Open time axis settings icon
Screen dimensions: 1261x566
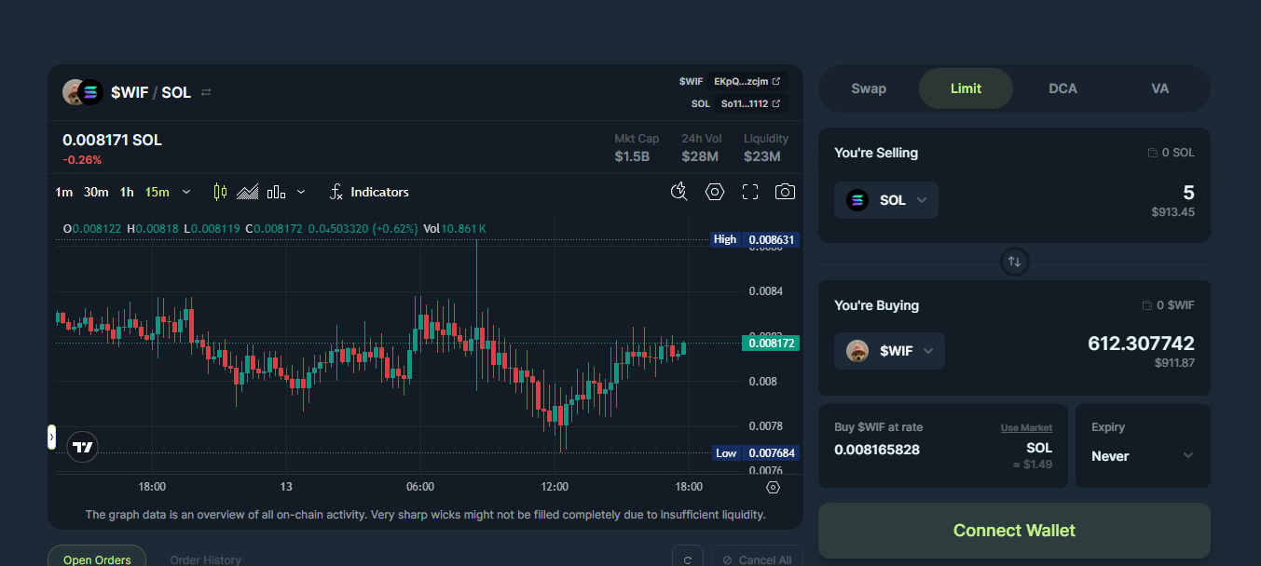click(x=773, y=487)
